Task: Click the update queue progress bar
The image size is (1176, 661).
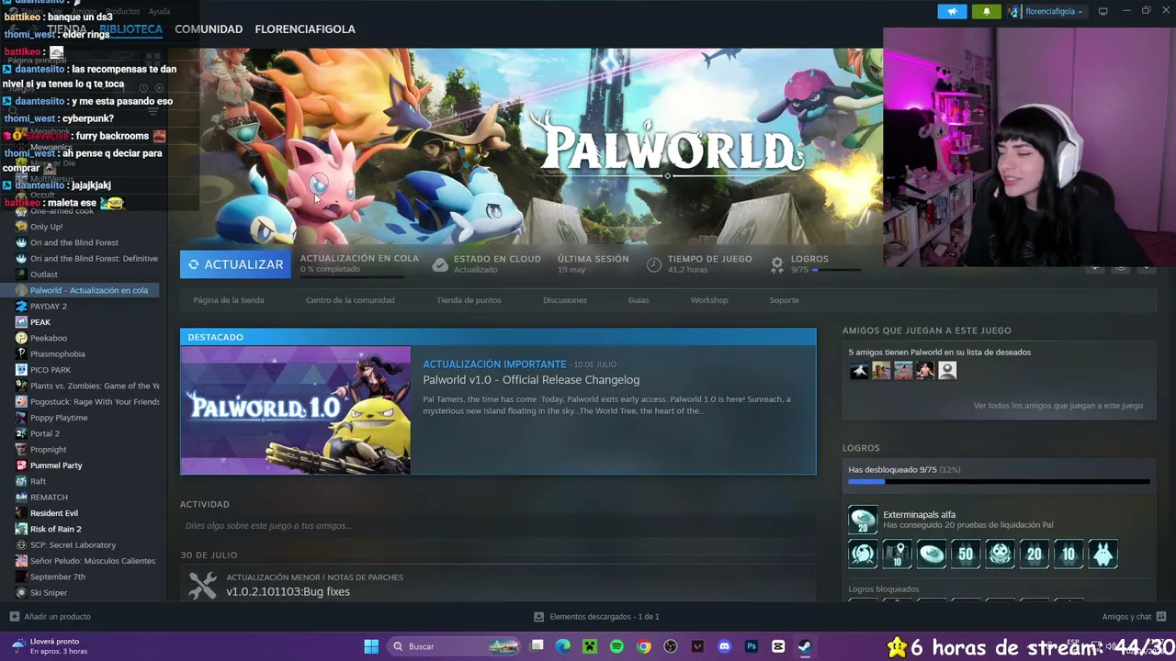Action: [352, 276]
